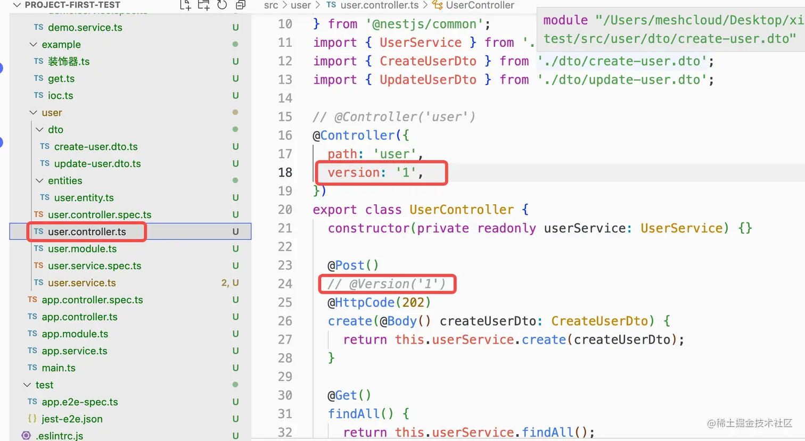Open jest-e2e.json in the test folder
The height and width of the screenshot is (441, 805).
tap(72, 419)
